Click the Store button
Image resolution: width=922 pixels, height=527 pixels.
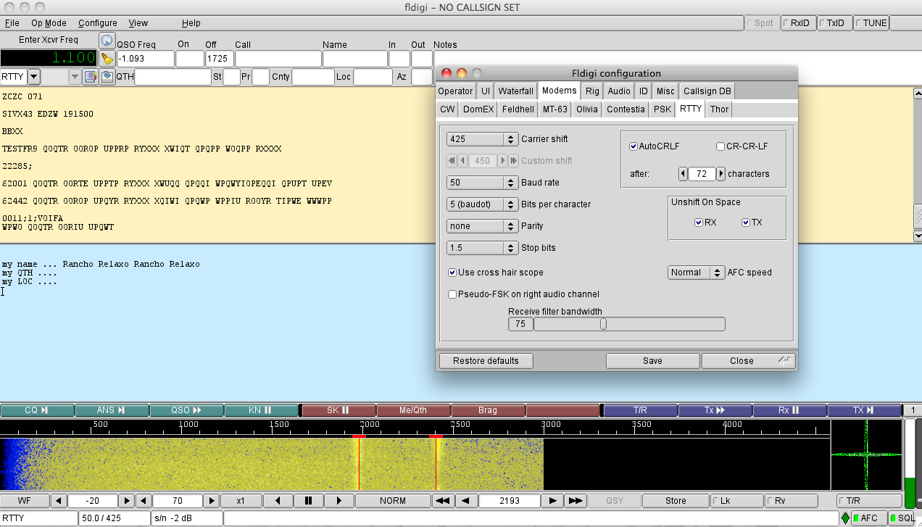tap(676, 501)
